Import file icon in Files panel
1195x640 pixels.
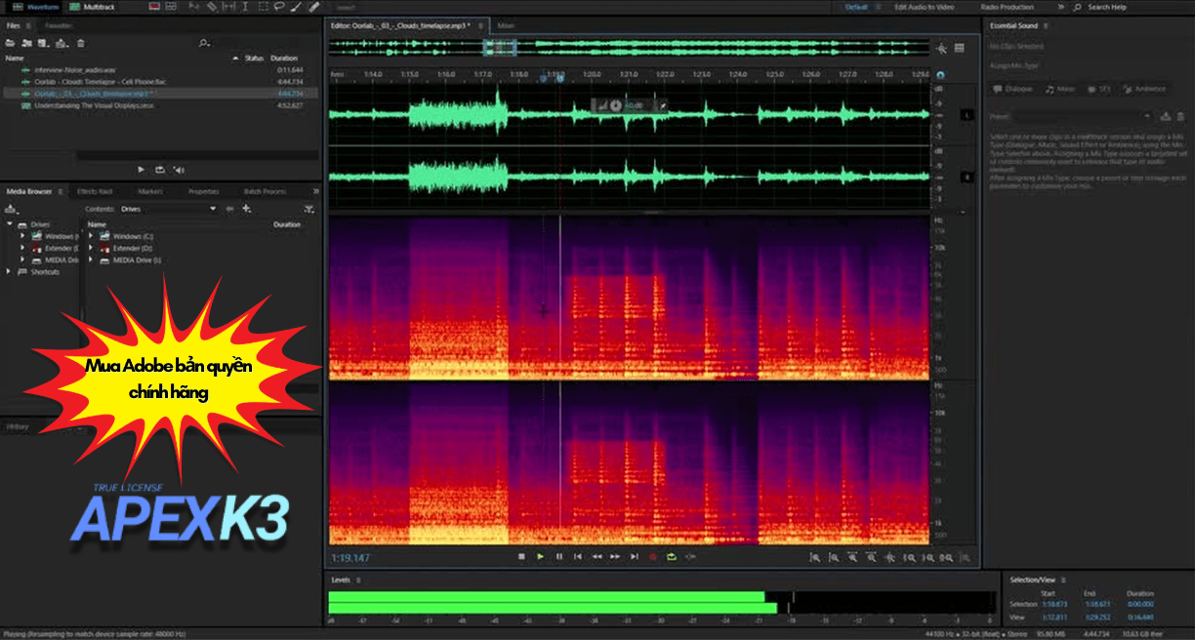26,43
